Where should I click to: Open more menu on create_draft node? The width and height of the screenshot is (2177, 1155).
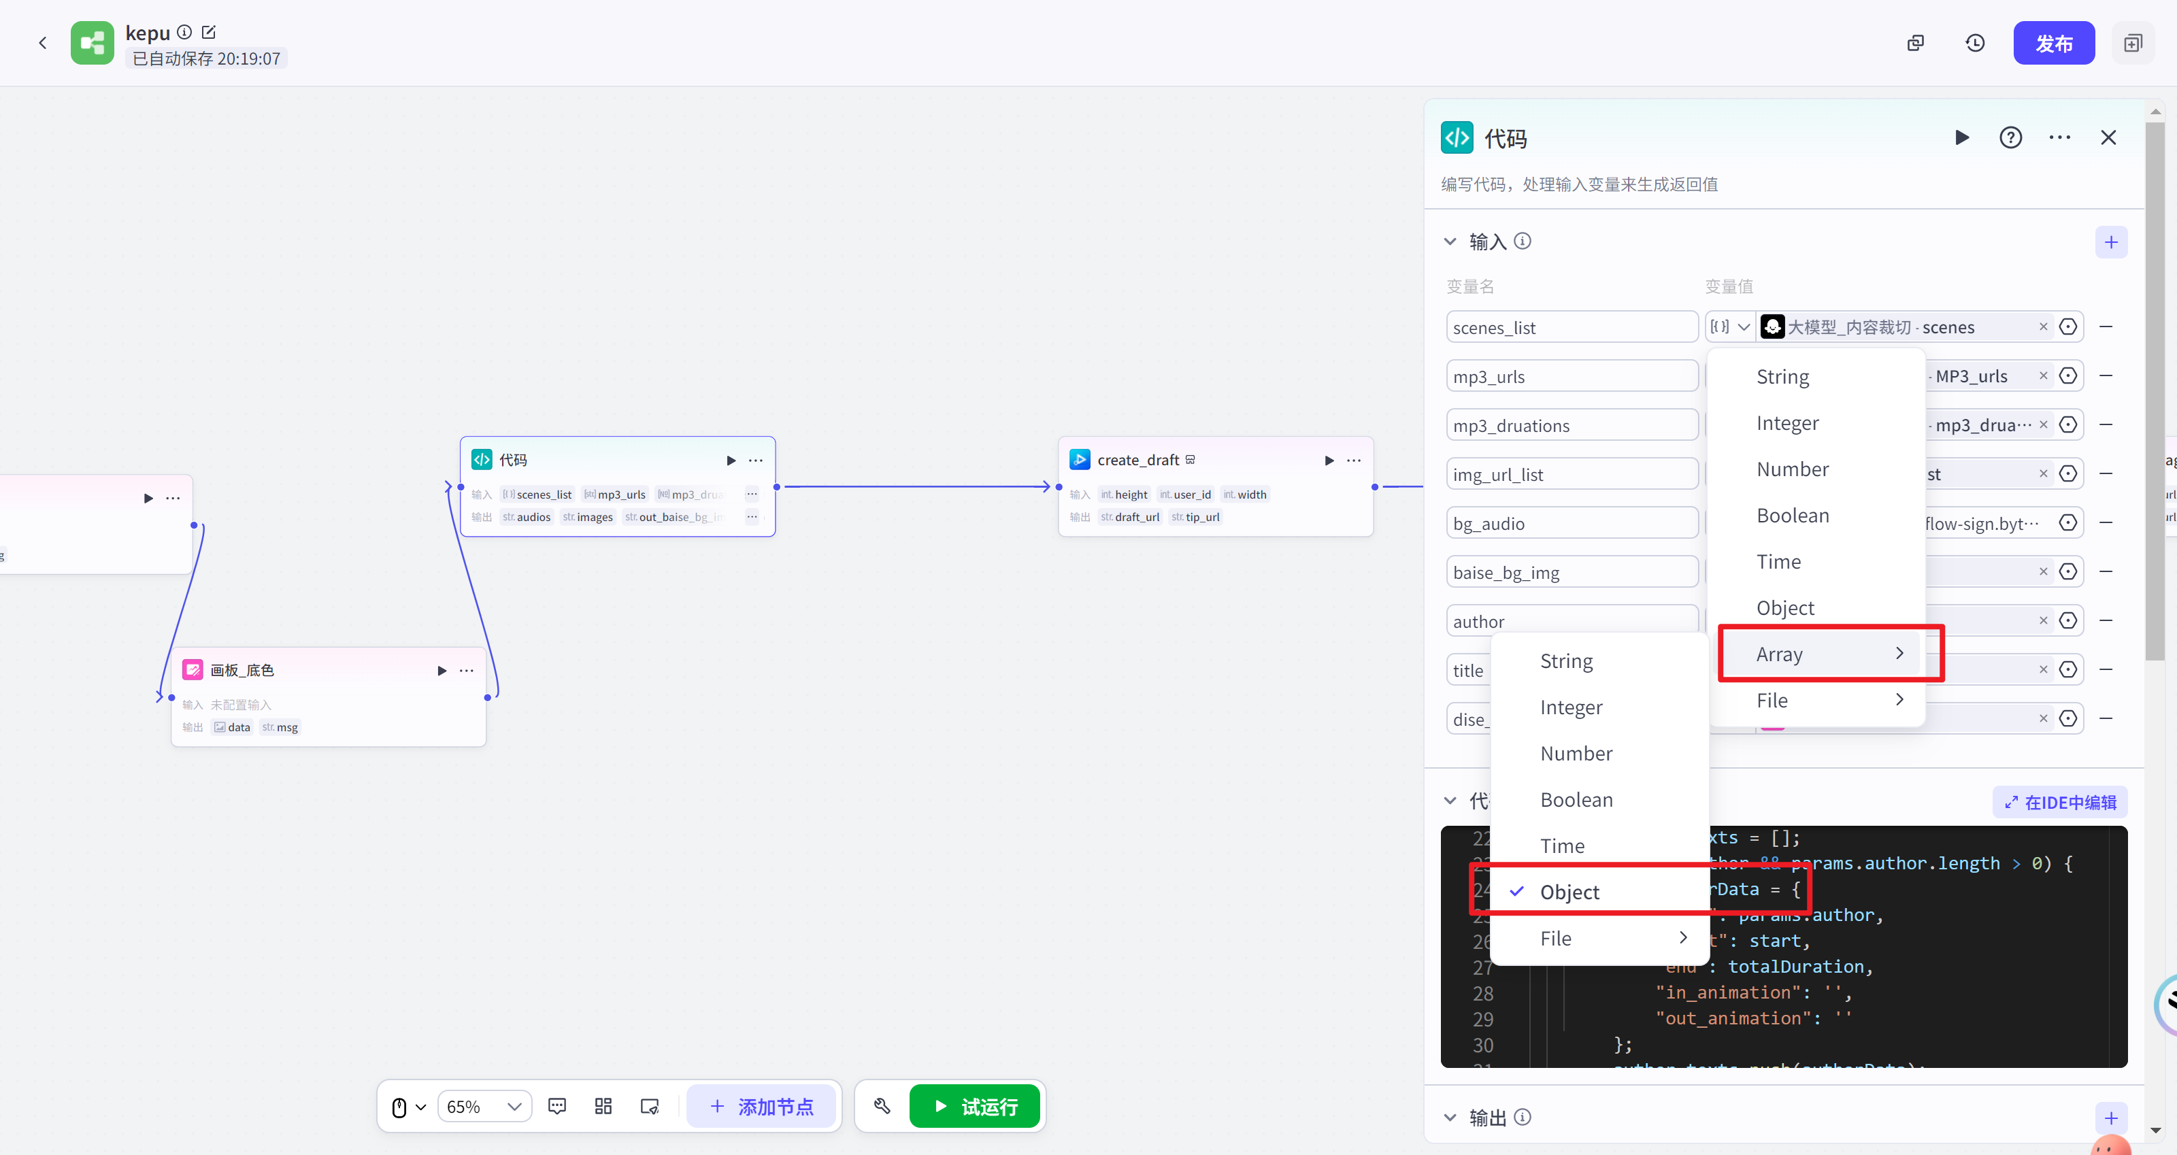(x=1354, y=461)
